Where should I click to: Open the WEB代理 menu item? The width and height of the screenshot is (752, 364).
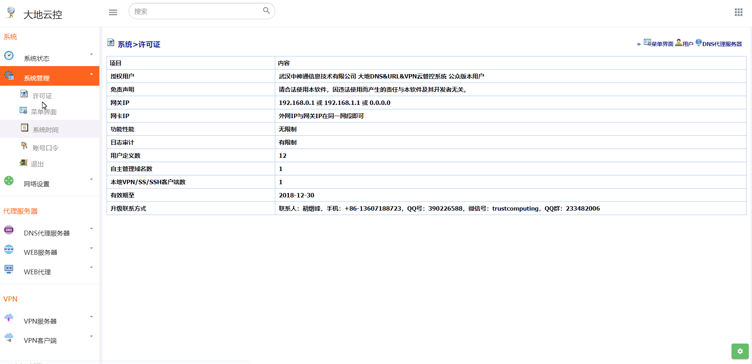(x=50, y=270)
